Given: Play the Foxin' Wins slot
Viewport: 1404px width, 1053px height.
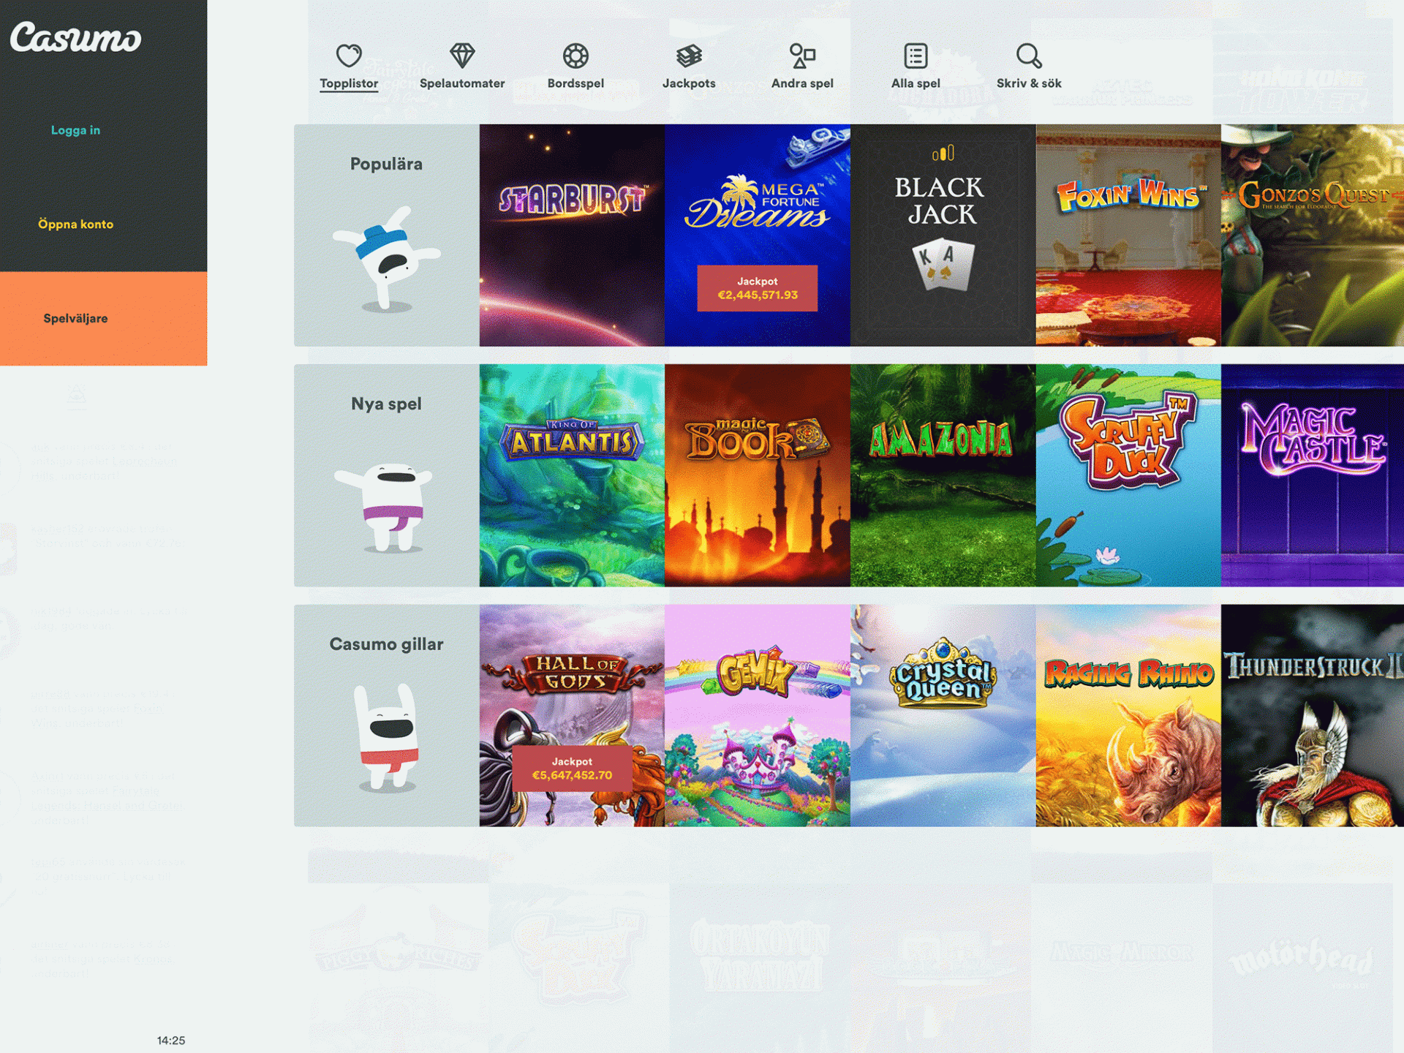Looking at the screenshot, I should click(1128, 235).
